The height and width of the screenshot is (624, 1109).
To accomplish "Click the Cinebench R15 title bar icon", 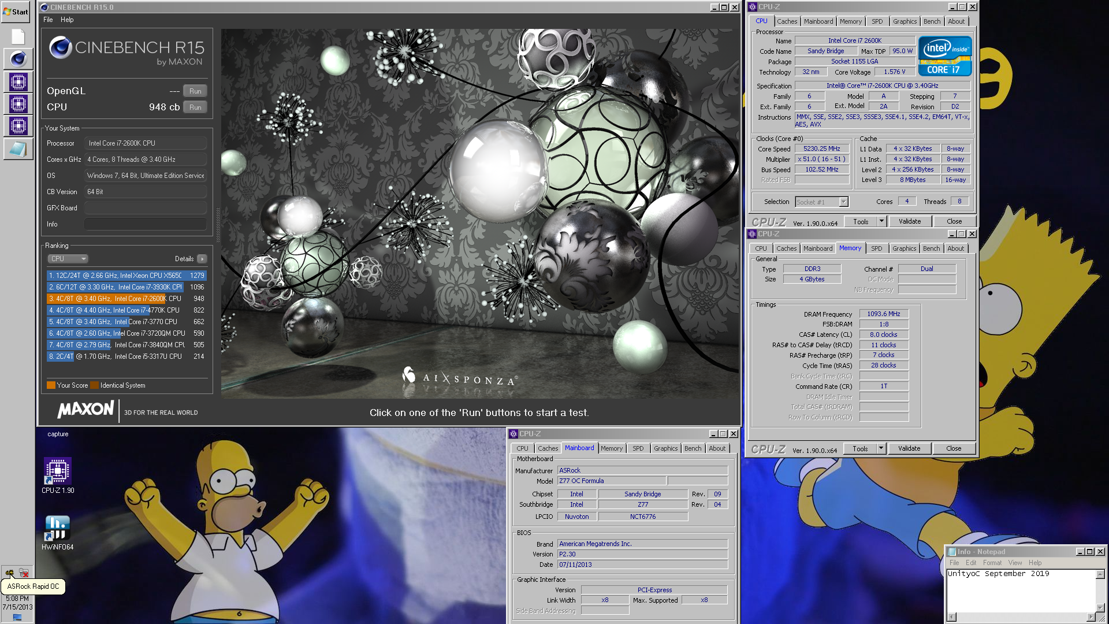I will [44, 7].
